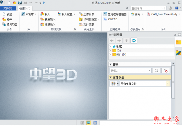Click the Redo arrow in quick access toolbar
182x126 pixels.
click(36, 2)
